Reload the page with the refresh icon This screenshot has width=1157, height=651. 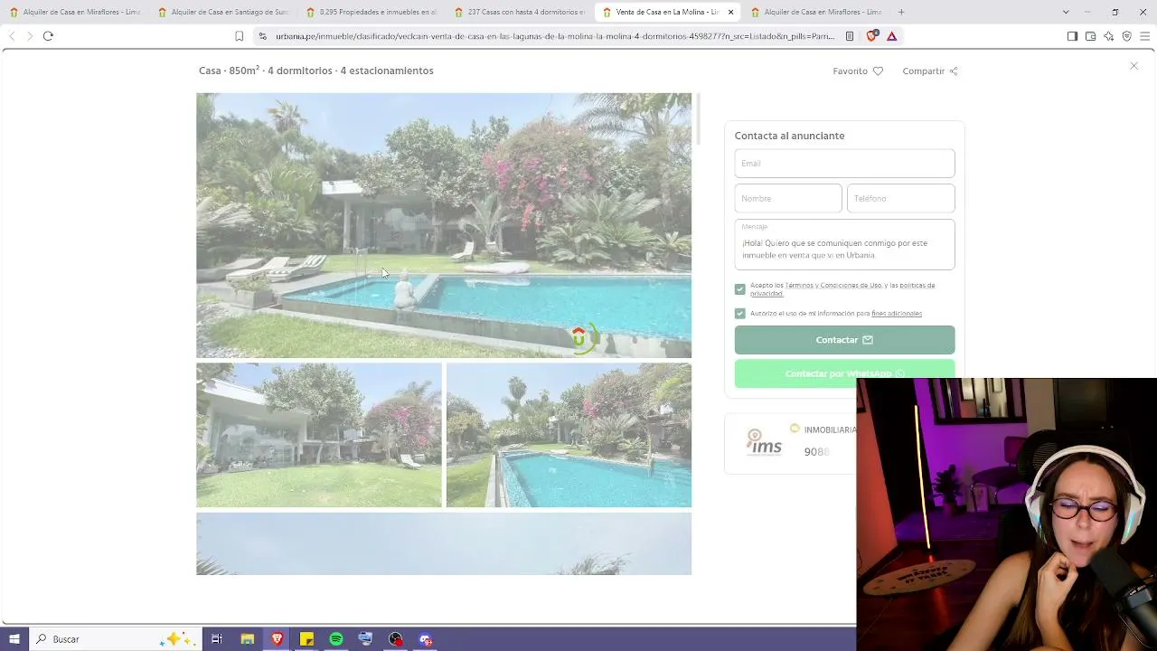(48, 36)
